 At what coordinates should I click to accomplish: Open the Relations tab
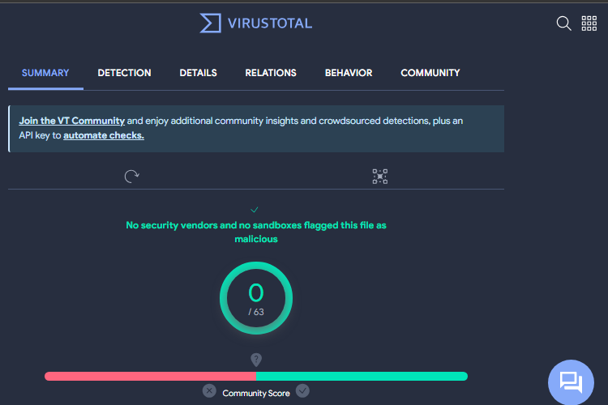coord(271,73)
